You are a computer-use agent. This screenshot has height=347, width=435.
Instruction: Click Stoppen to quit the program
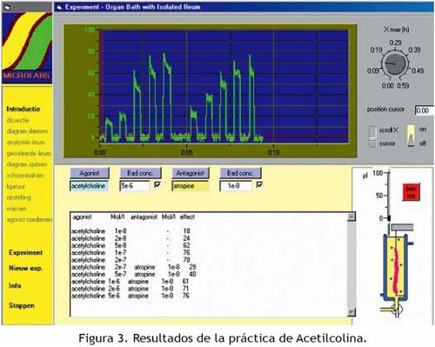(x=22, y=305)
